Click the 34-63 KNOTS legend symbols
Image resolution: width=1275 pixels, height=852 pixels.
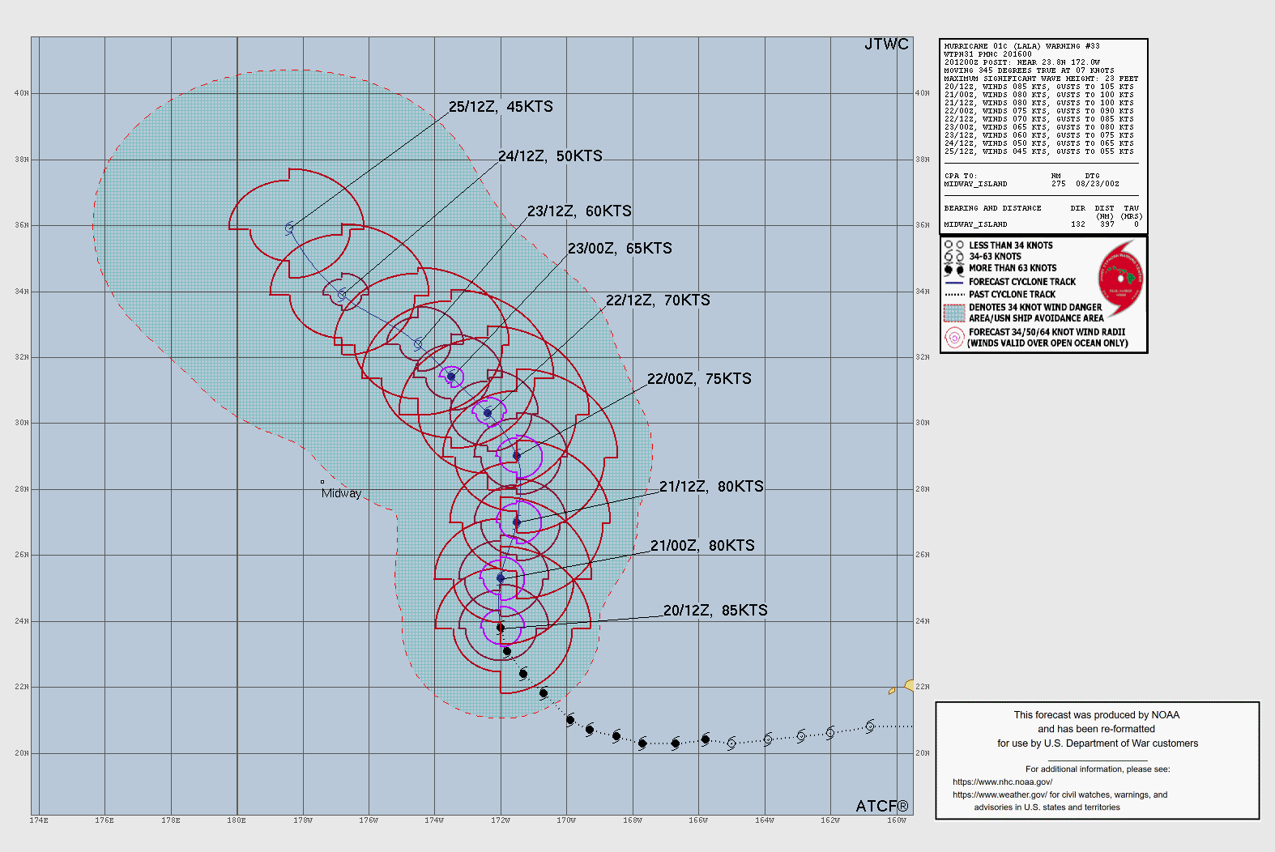[x=954, y=257]
